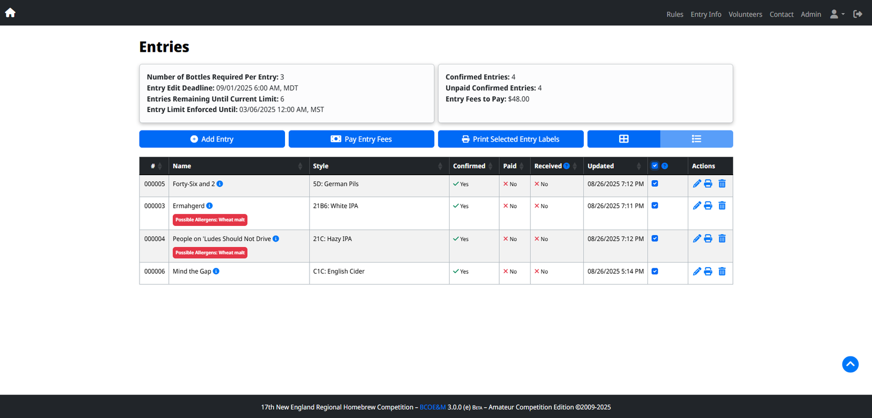Toggle the select-all checkbox in header
Viewport: 872px width, 418px height.
pyautogui.click(x=655, y=166)
